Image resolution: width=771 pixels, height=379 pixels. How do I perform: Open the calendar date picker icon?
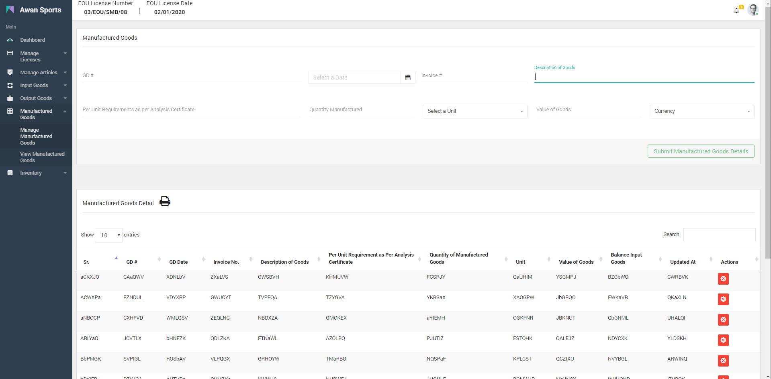point(408,77)
